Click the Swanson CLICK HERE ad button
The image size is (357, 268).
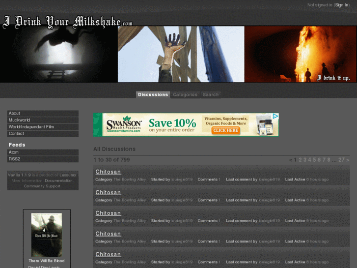(x=225, y=130)
